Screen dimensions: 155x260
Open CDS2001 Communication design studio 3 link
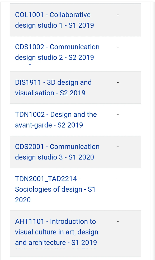click(x=57, y=152)
